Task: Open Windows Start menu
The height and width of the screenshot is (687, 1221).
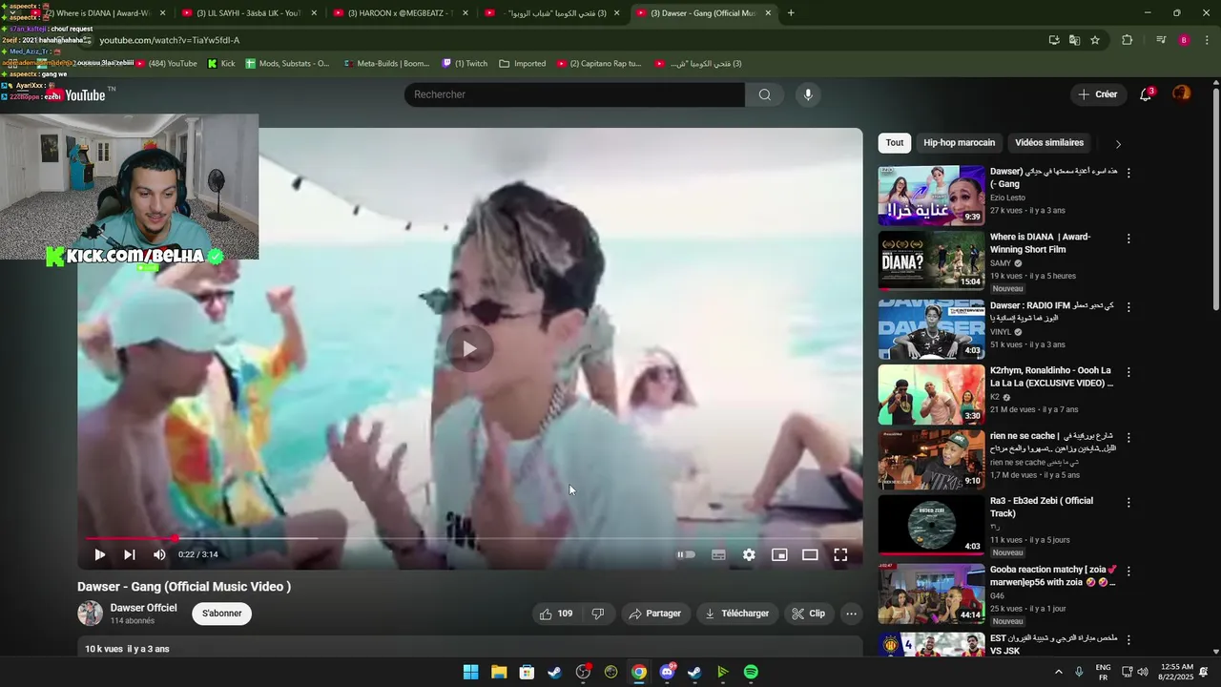Action: click(x=470, y=672)
